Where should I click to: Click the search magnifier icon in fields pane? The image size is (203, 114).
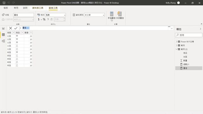[x=178, y=35]
